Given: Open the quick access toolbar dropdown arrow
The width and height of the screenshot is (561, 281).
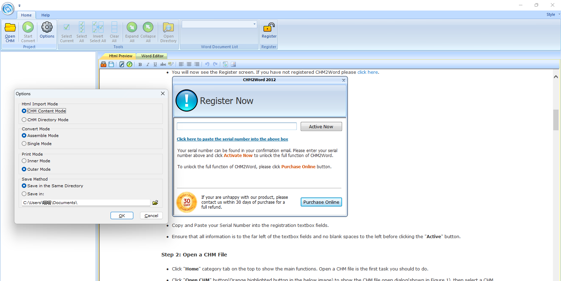Looking at the screenshot, I should pos(19,6).
